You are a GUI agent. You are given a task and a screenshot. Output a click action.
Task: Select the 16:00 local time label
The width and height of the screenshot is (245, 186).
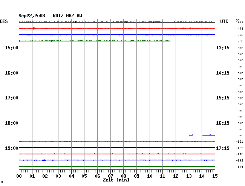click(x=12, y=73)
